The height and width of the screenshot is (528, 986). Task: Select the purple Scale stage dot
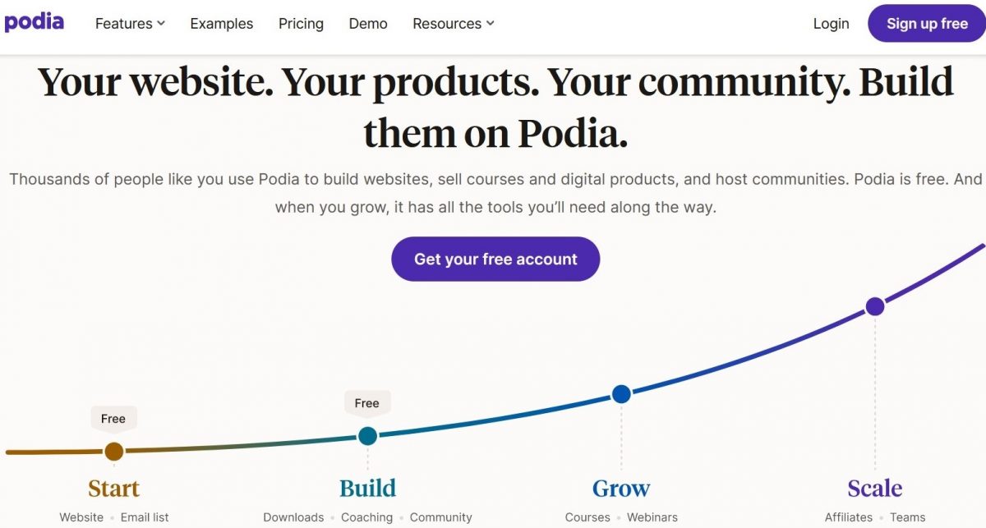click(x=875, y=306)
